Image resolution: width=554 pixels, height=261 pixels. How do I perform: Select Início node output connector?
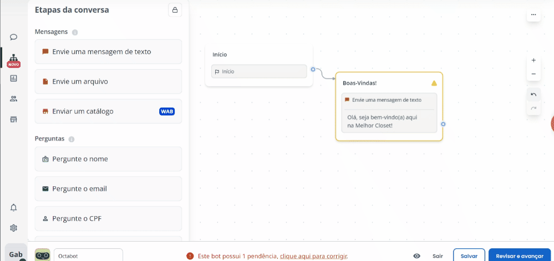(x=313, y=69)
